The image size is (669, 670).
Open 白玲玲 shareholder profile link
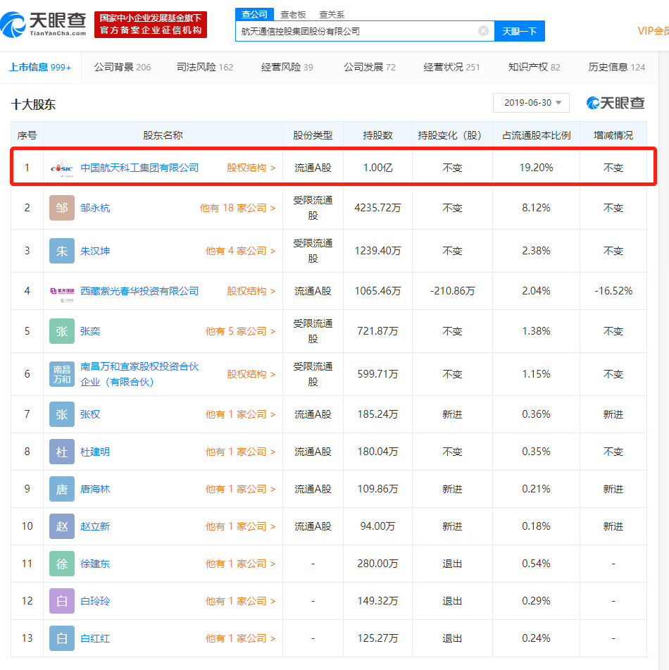95,601
